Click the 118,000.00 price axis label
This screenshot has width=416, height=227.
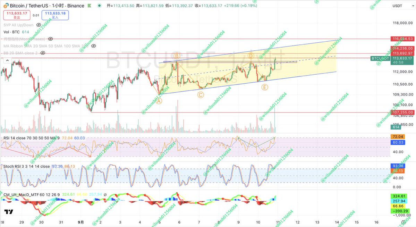click(402, 23)
